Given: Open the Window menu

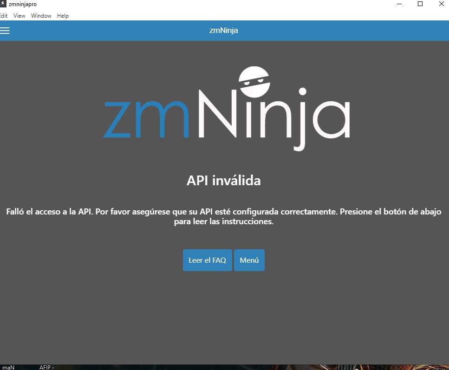Looking at the screenshot, I should 41,16.
